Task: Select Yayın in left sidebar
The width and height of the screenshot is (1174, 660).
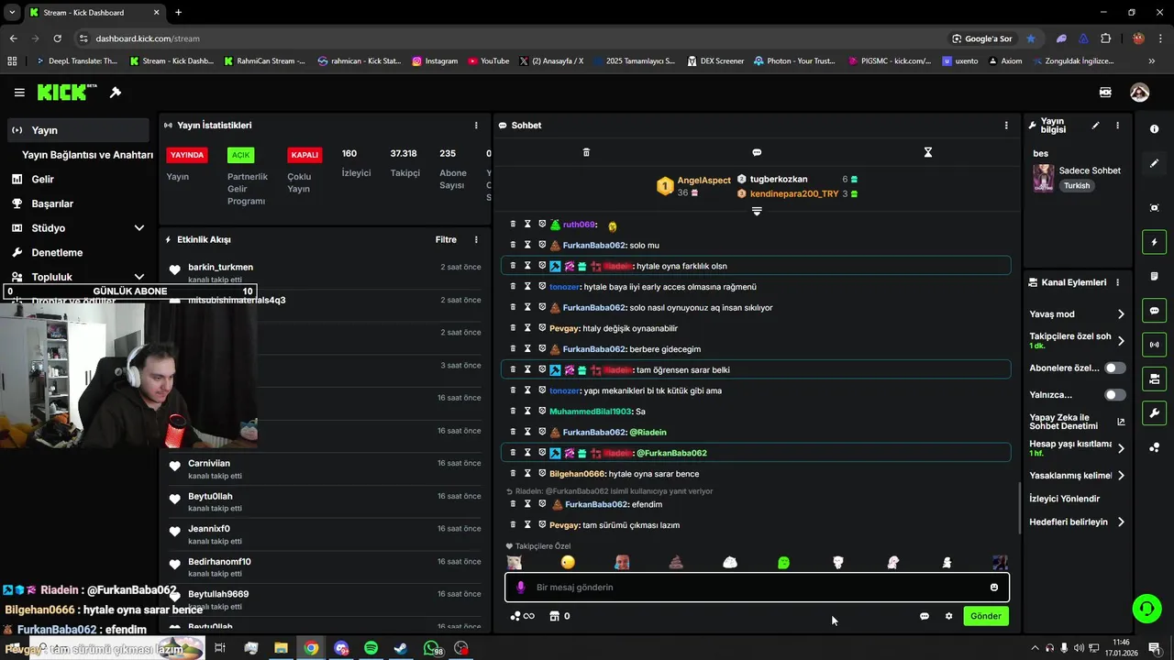Action: pos(77,130)
